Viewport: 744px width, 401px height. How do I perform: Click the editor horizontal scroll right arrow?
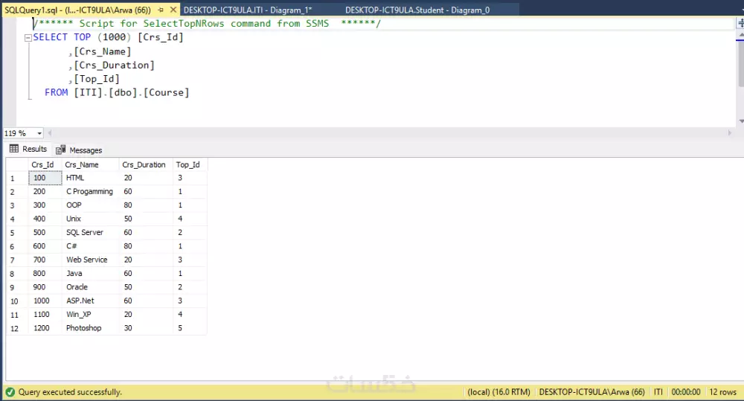pyautogui.click(x=730, y=133)
